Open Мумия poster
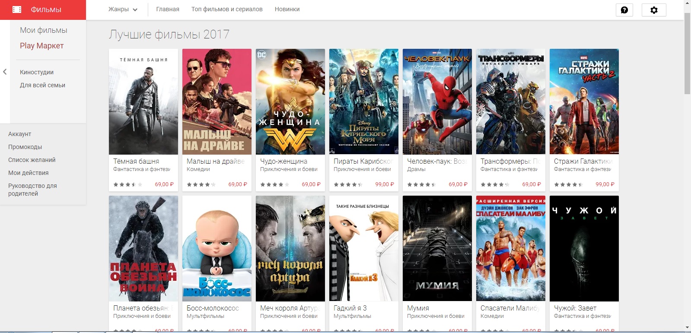The width and height of the screenshot is (691, 333). [437, 248]
